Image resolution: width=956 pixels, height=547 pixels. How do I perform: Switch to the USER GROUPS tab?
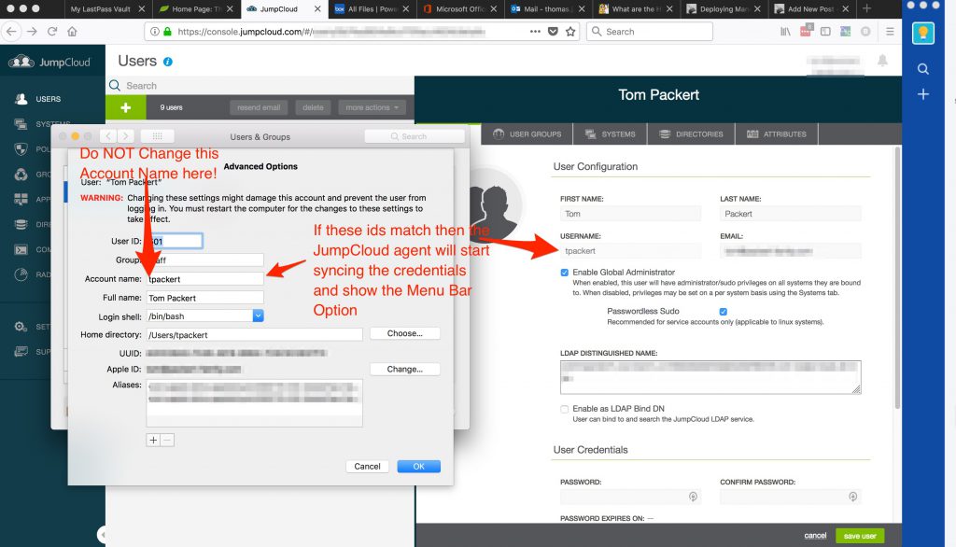[x=527, y=133]
